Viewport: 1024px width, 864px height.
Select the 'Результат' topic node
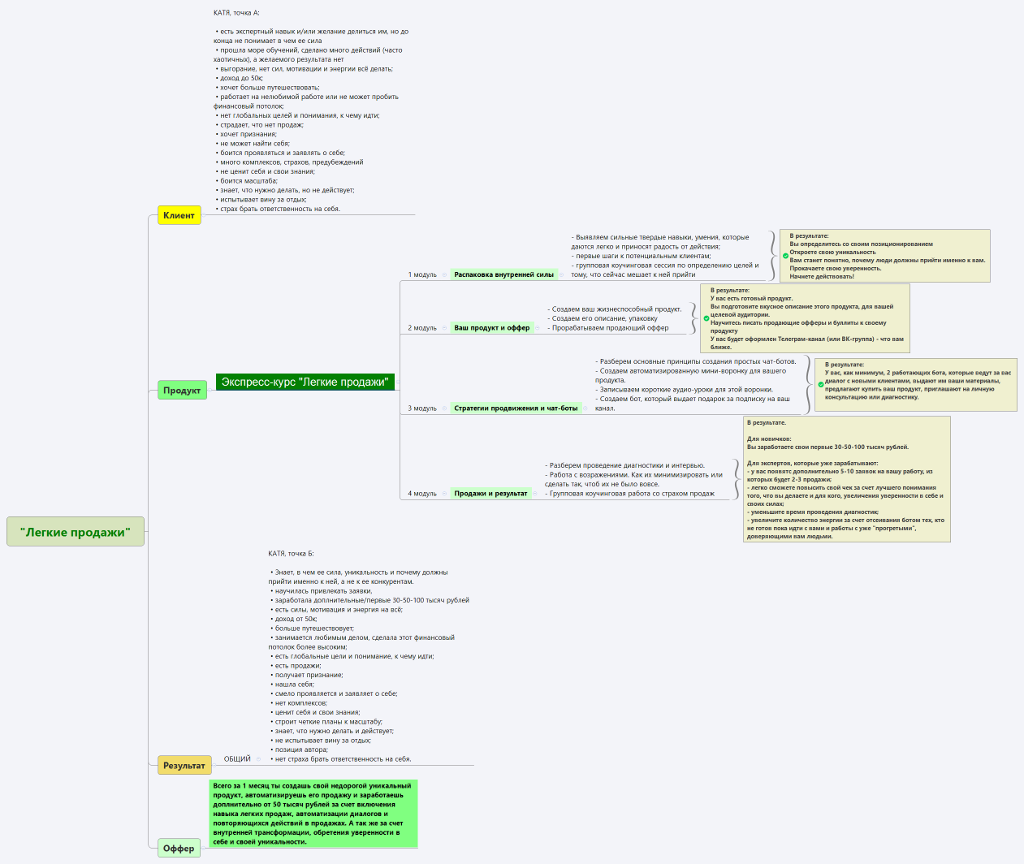pyautogui.click(x=184, y=765)
